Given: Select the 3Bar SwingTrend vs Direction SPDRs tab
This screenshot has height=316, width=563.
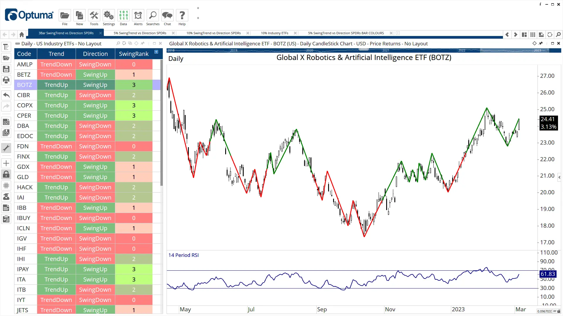Looking at the screenshot, I should tap(66, 33).
